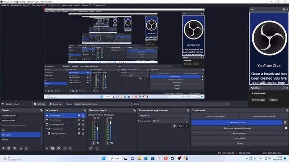Add a scene transition with plus
289x162 pixels.
point(174,126)
